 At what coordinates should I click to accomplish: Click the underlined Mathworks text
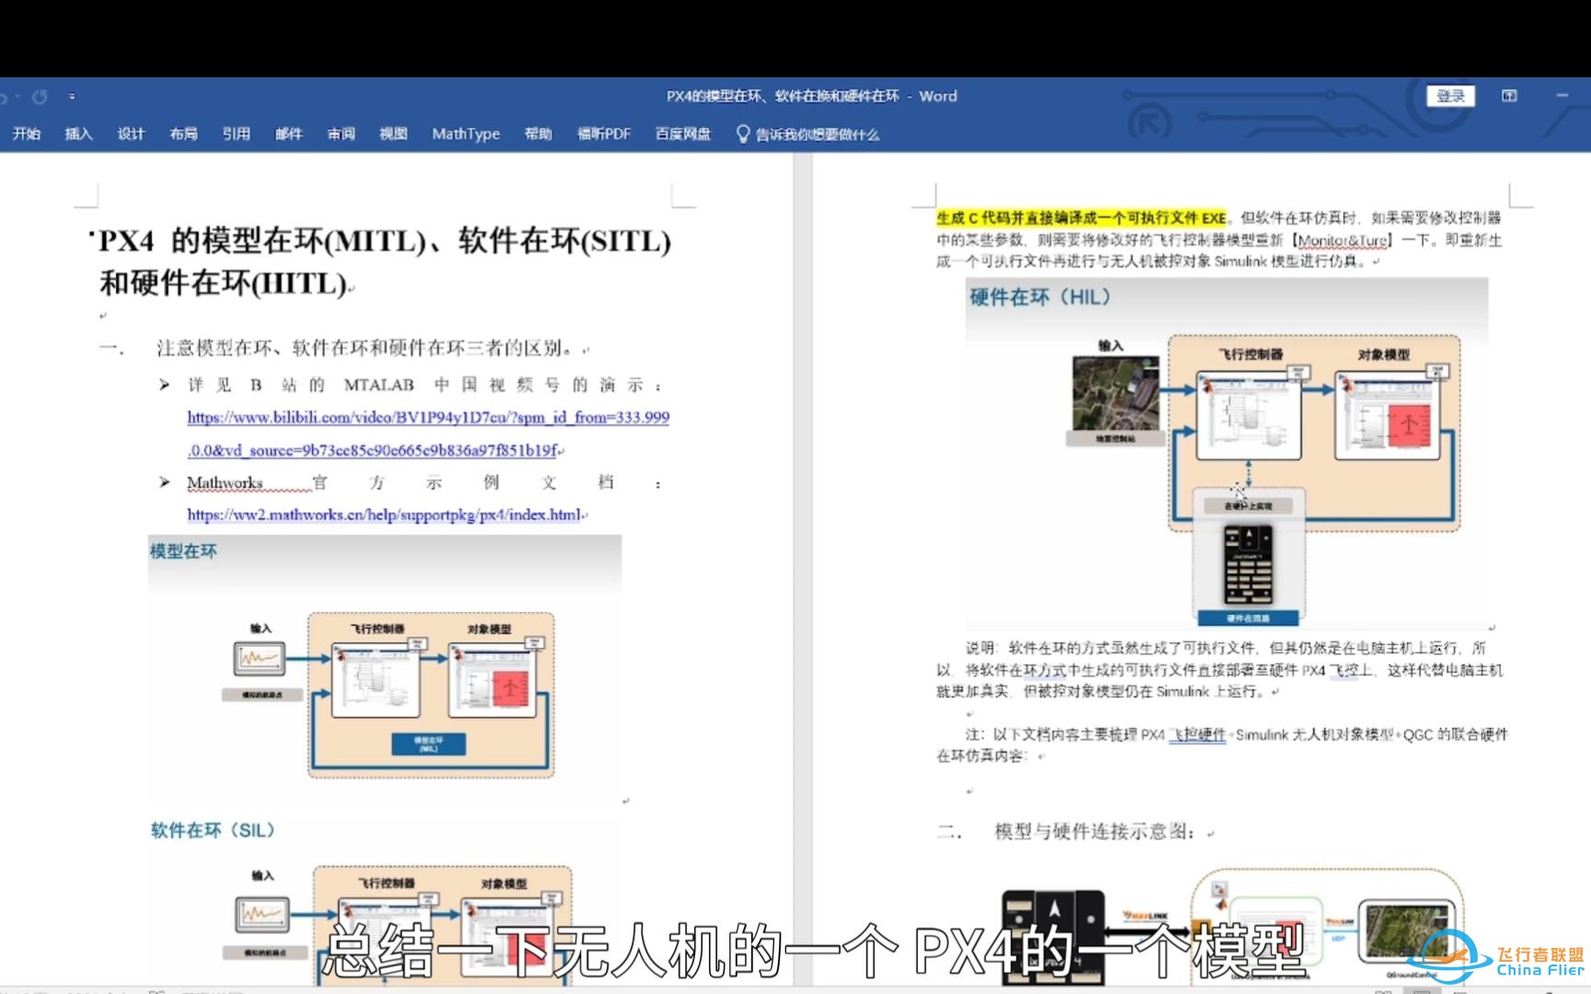[225, 482]
